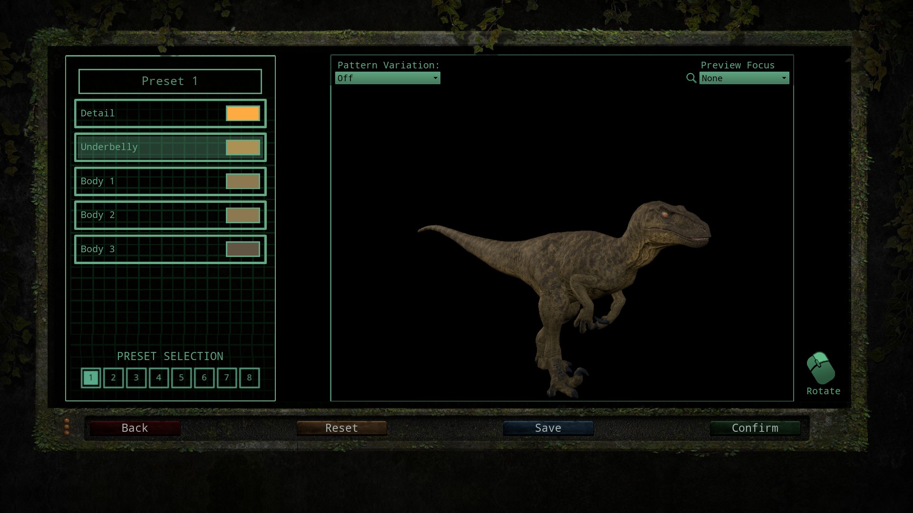Pick preset slot 4
Viewport: 913px width, 513px height.
pos(159,378)
